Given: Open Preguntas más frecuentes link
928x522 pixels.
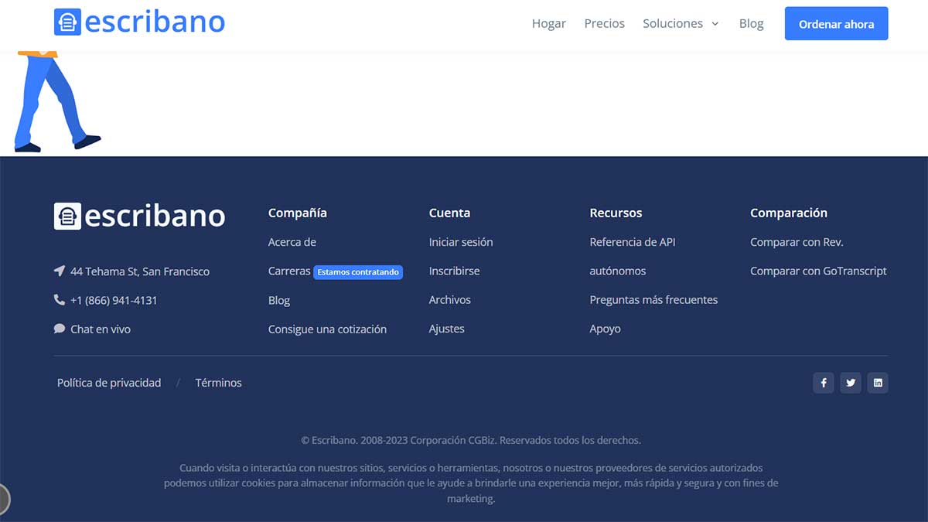Looking at the screenshot, I should [x=653, y=300].
